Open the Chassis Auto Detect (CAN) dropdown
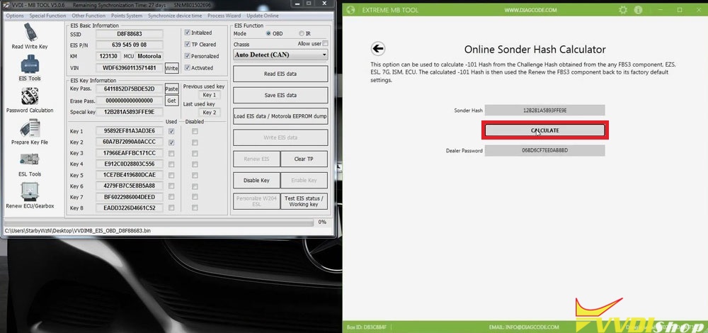 point(280,55)
